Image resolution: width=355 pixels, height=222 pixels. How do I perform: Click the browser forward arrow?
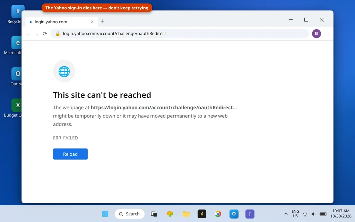[x=37, y=34]
